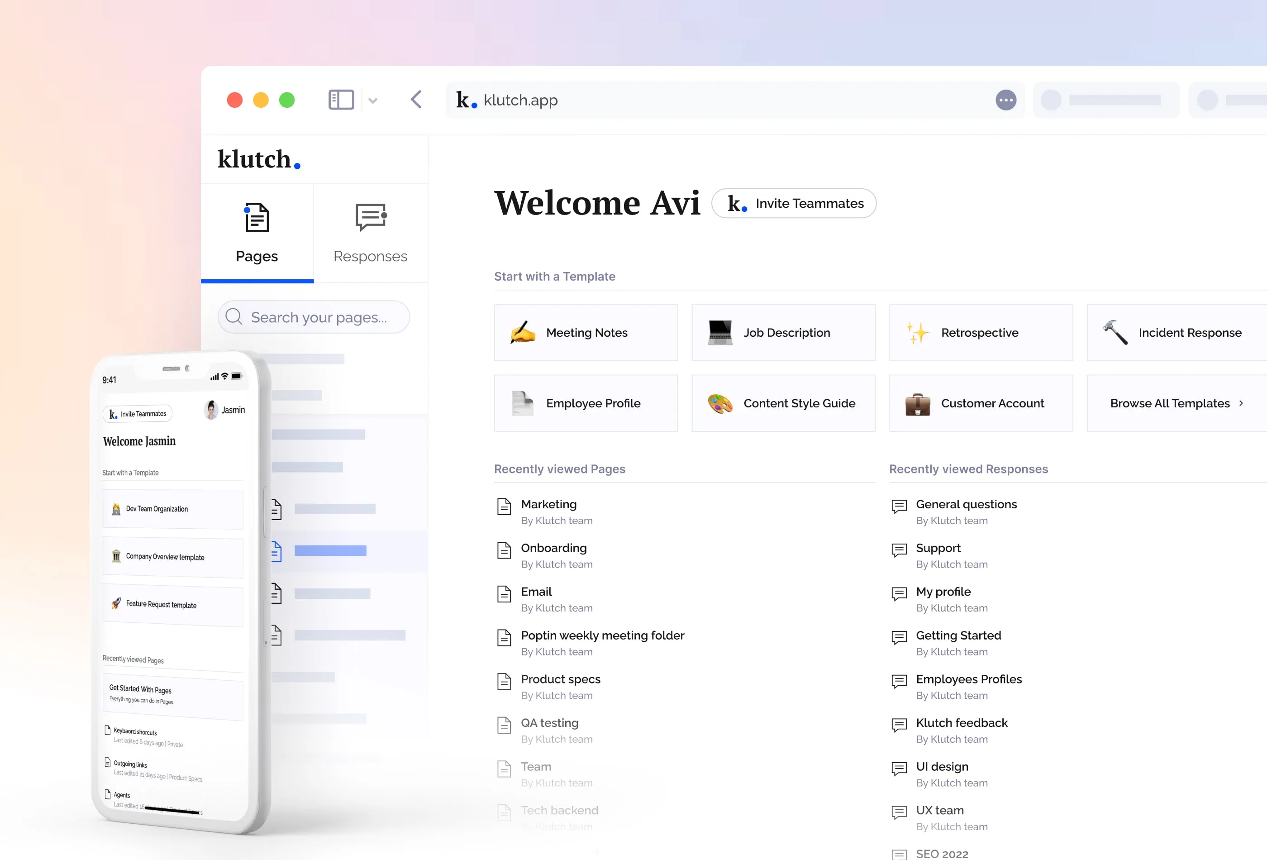
Task: Open Poptin weekly meeting folder page
Action: (602, 635)
